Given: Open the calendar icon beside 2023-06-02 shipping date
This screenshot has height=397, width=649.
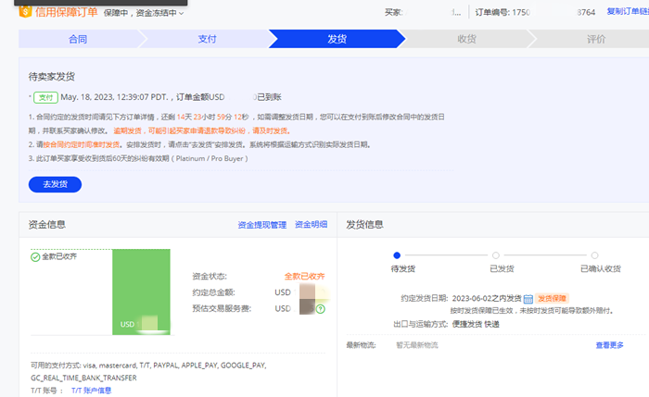Looking at the screenshot, I should 528,299.
